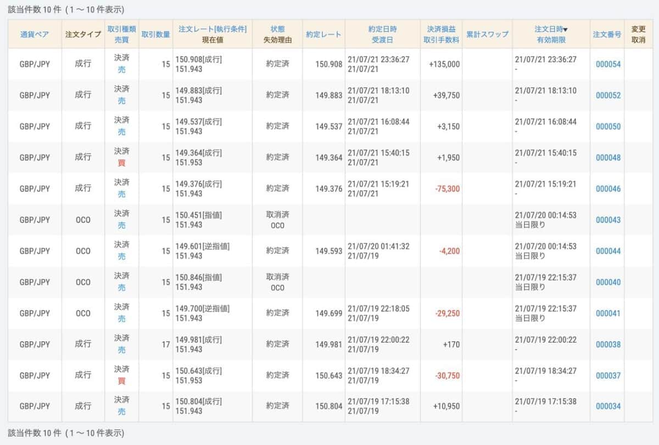Open order number 000054 link
The height and width of the screenshot is (445, 659).
(608, 64)
